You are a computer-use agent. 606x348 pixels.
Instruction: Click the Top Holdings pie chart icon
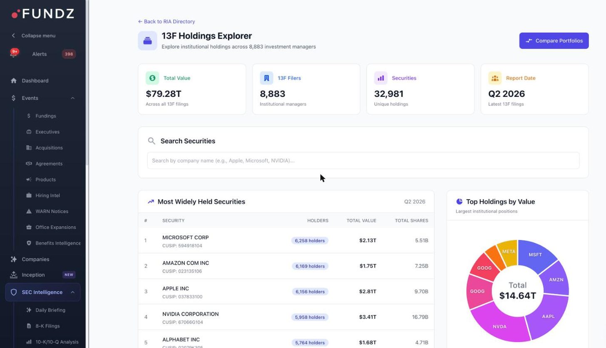pyautogui.click(x=459, y=201)
